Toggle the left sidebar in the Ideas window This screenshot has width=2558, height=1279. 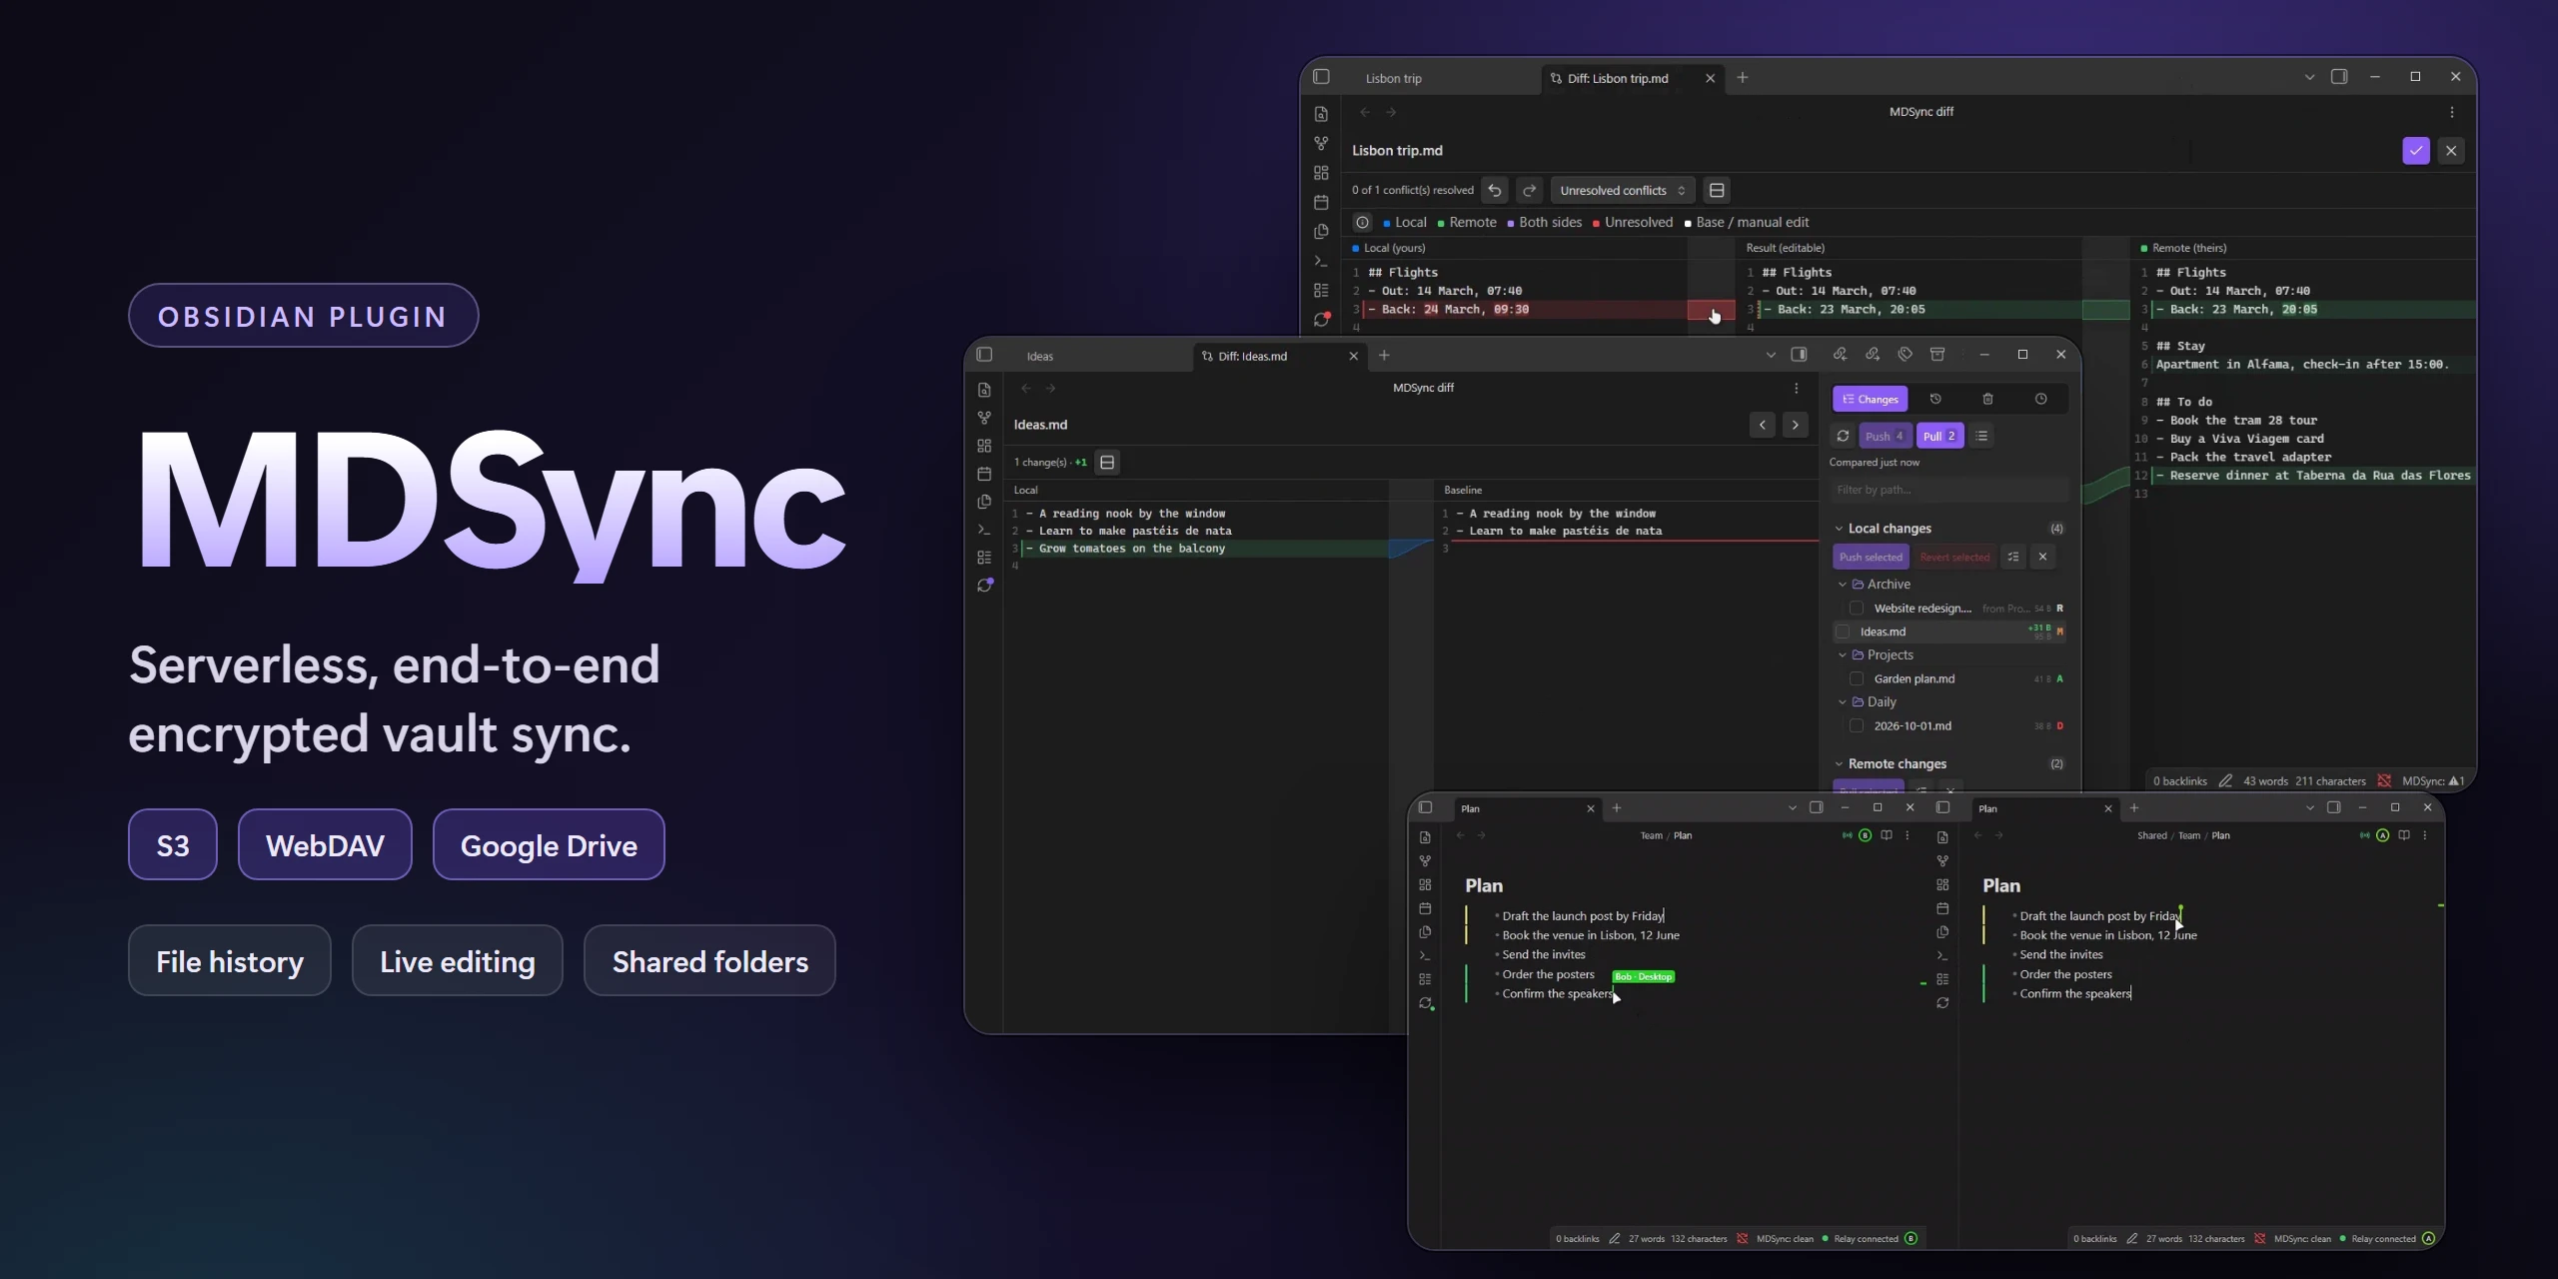(x=984, y=355)
